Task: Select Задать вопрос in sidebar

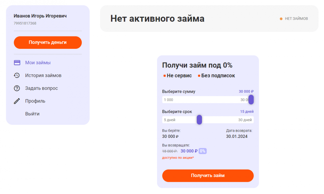Action: 42,88
